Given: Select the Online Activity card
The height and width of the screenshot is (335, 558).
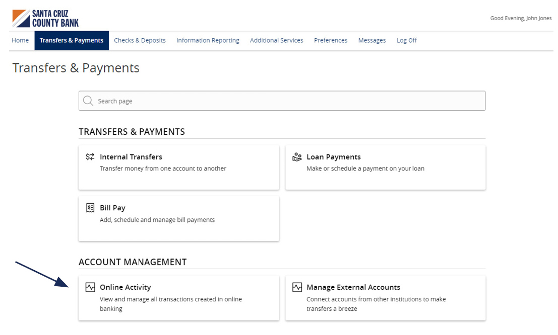Looking at the screenshot, I should 178,297.
